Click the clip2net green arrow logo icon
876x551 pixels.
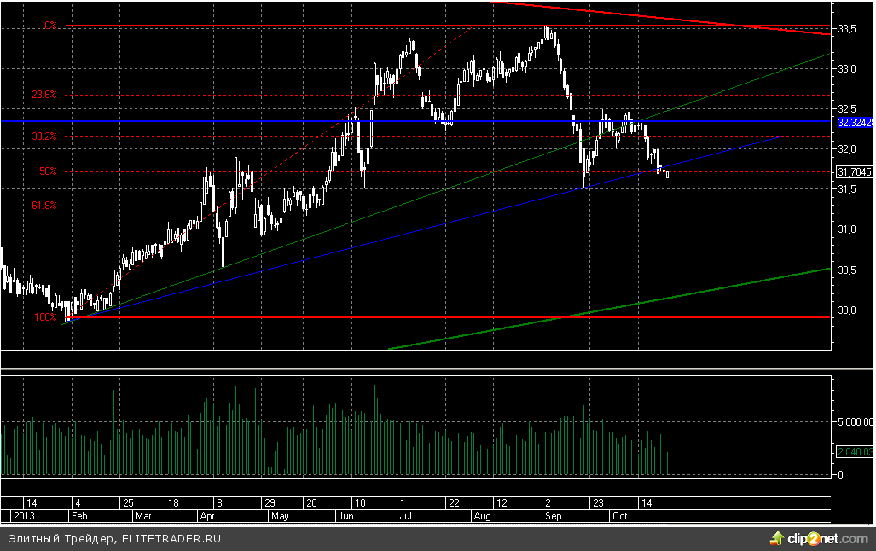(x=777, y=537)
